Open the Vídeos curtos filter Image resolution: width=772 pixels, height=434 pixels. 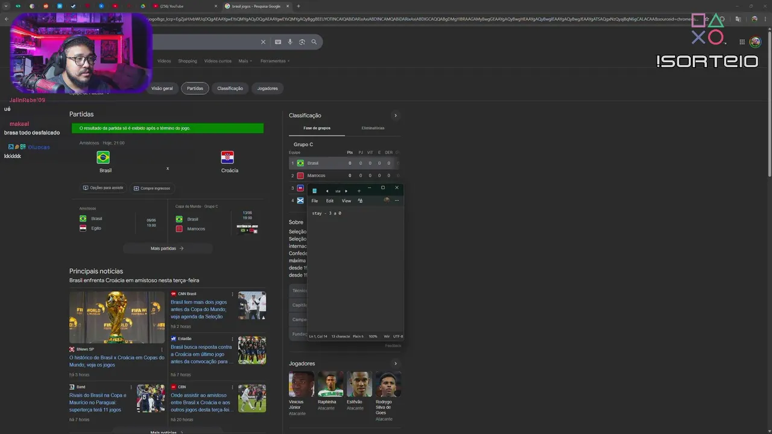pyautogui.click(x=218, y=61)
